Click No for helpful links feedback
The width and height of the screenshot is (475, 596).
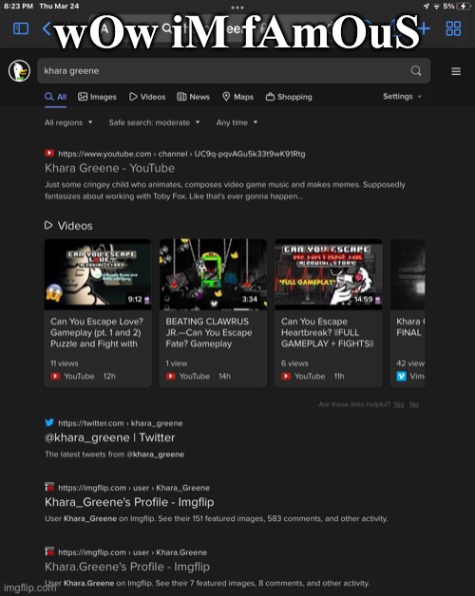[414, 404]
